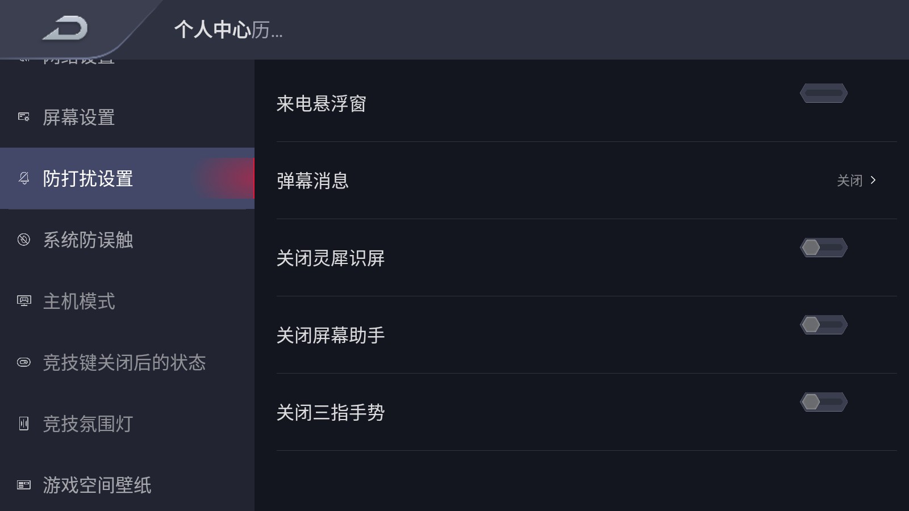Click the monitor icon for 主机模式
Image resolution: width=909 pixels, height=511 pixels.
23,301
